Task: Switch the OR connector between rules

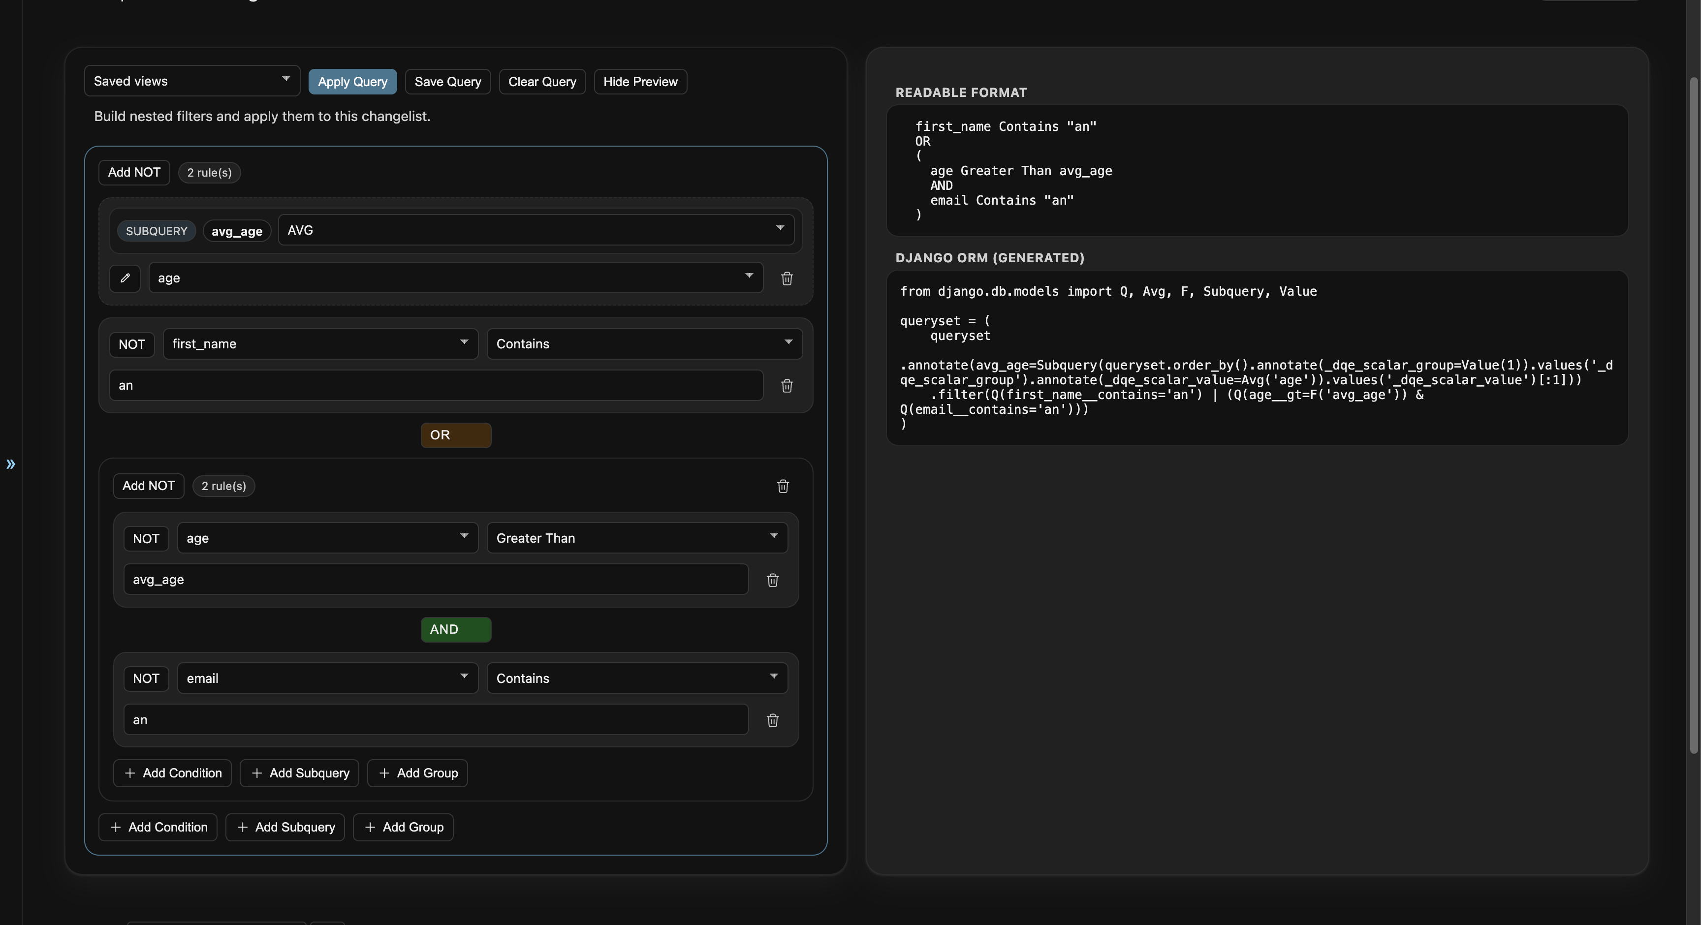Action: click(456, 435)
